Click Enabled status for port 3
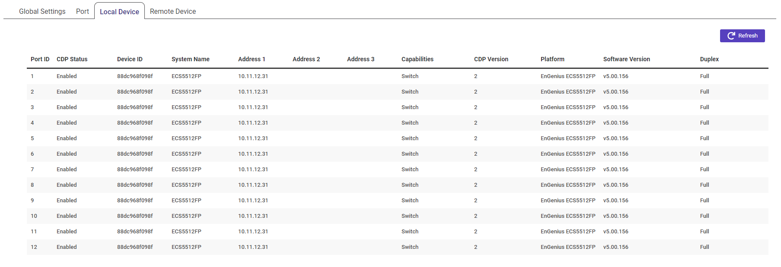Viewport: 781px width, 267px height. (67, 107)
